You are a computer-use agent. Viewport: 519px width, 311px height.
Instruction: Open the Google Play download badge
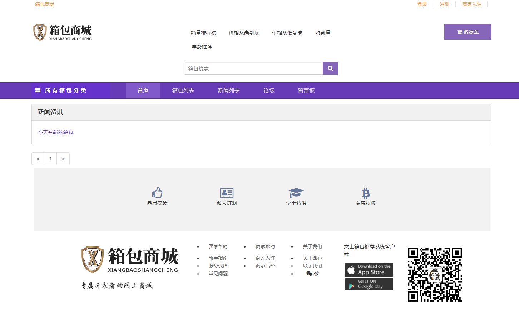(x=369, y=284)
